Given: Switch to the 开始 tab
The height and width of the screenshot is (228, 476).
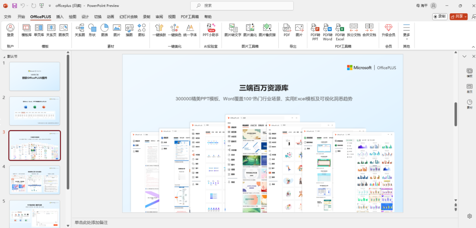Looking at the screenshot, I should pyautogui.click(x=21, y=17).
